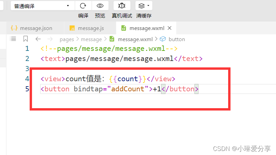Go forward with the right arrow
This screenshot has height=155, width=276.
(50, 39)
